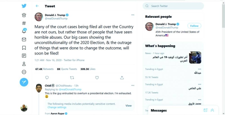225x115 pixels.
Task: Click the Twitter bird logo
Action: 24,6
